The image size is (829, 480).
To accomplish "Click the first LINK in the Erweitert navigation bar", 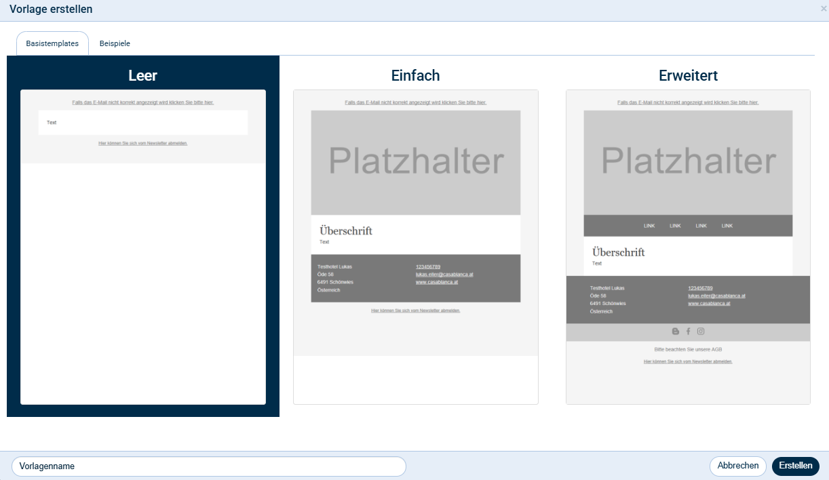I will coord(649,226).
